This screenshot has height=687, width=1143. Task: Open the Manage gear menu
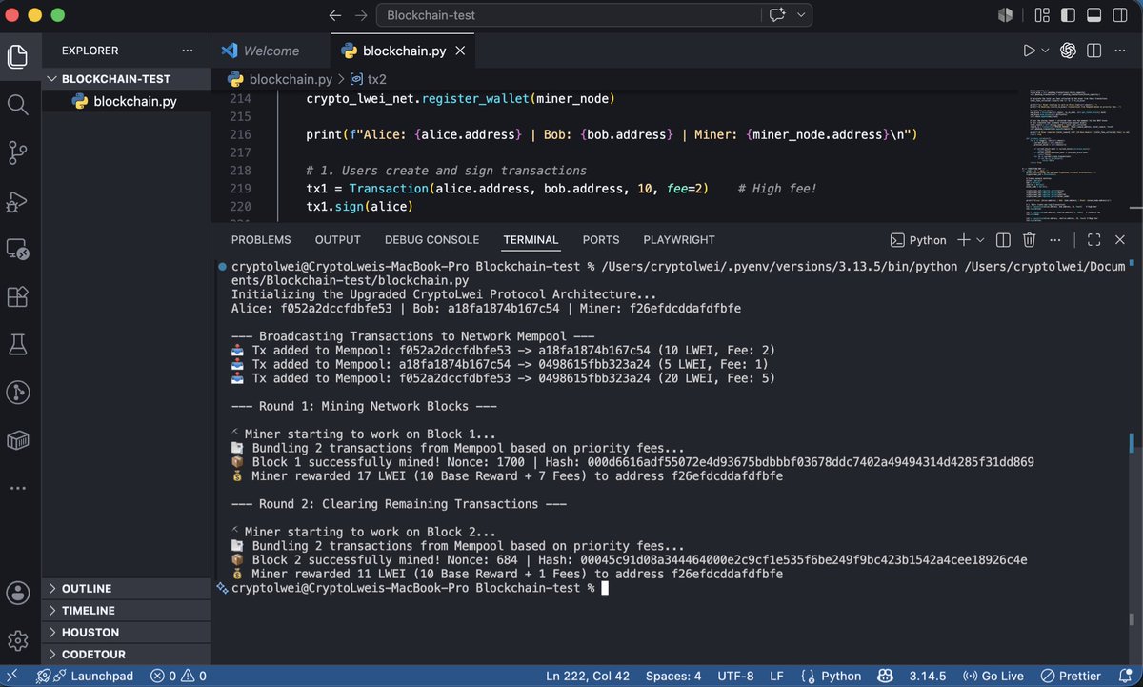17,639
